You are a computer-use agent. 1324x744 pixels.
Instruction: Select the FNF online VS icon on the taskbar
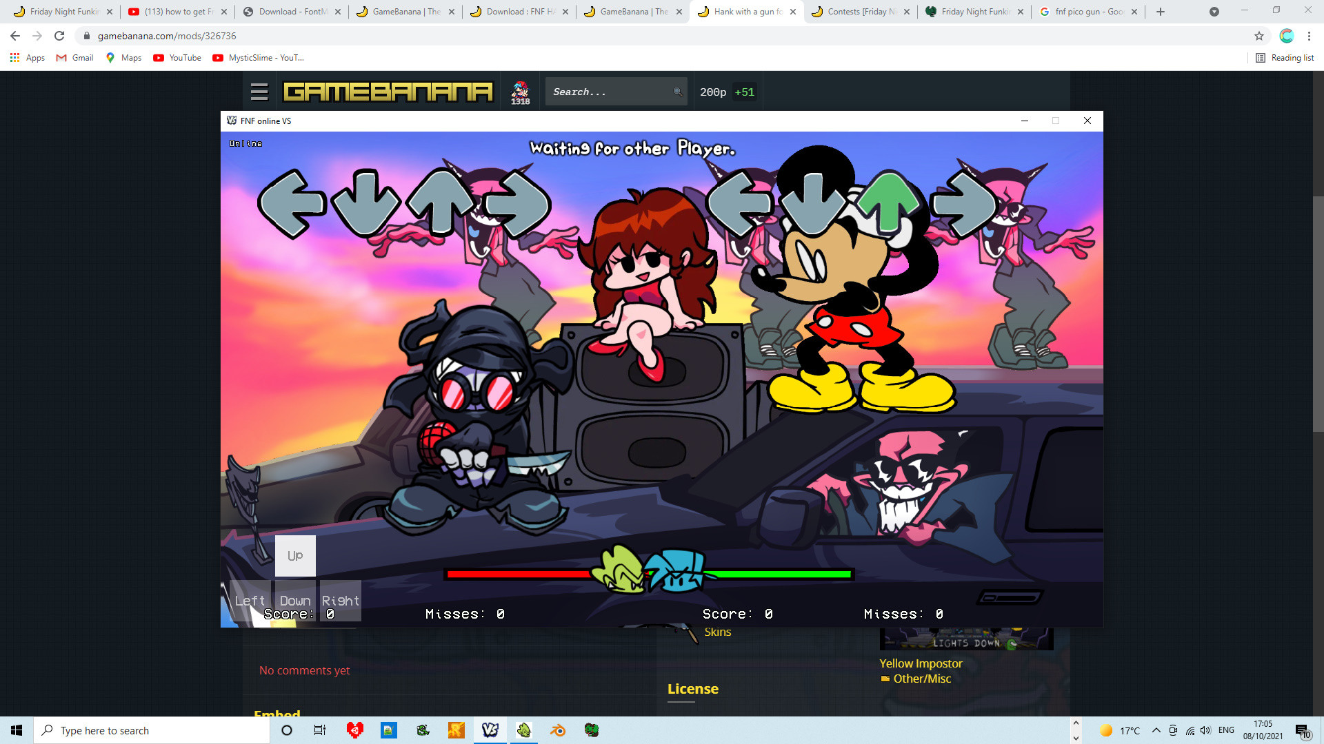coord(490,730)
